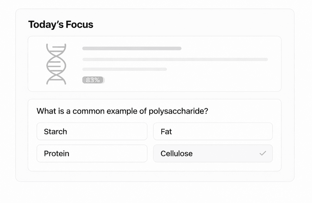Click empty area below the answer options
The height and width of the screenshot is (203, 312).
pos(155,167)
